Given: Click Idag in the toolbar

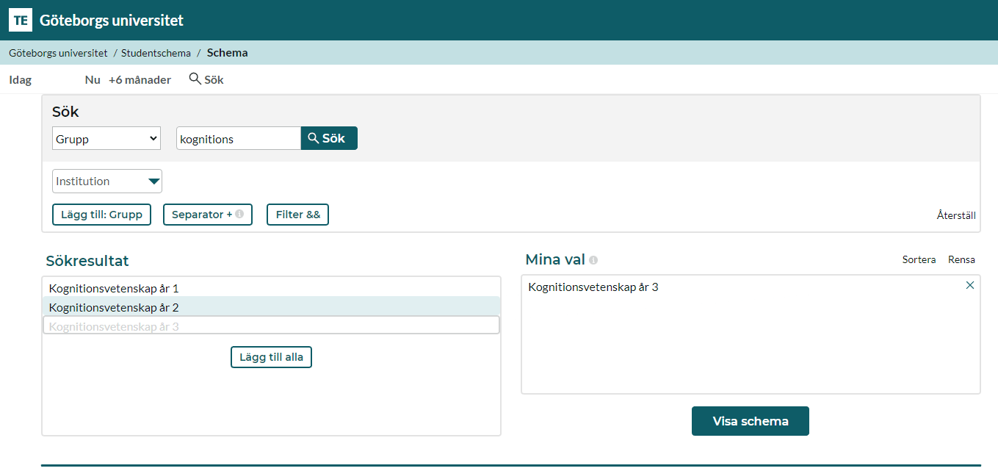Looking at the screenshot, I should pos(21,79).
